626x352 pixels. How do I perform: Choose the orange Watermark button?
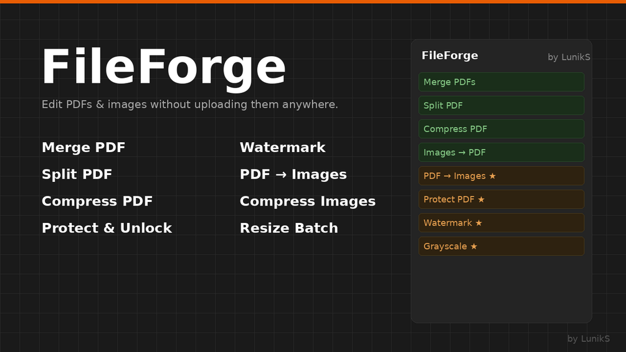coord(501,223)
